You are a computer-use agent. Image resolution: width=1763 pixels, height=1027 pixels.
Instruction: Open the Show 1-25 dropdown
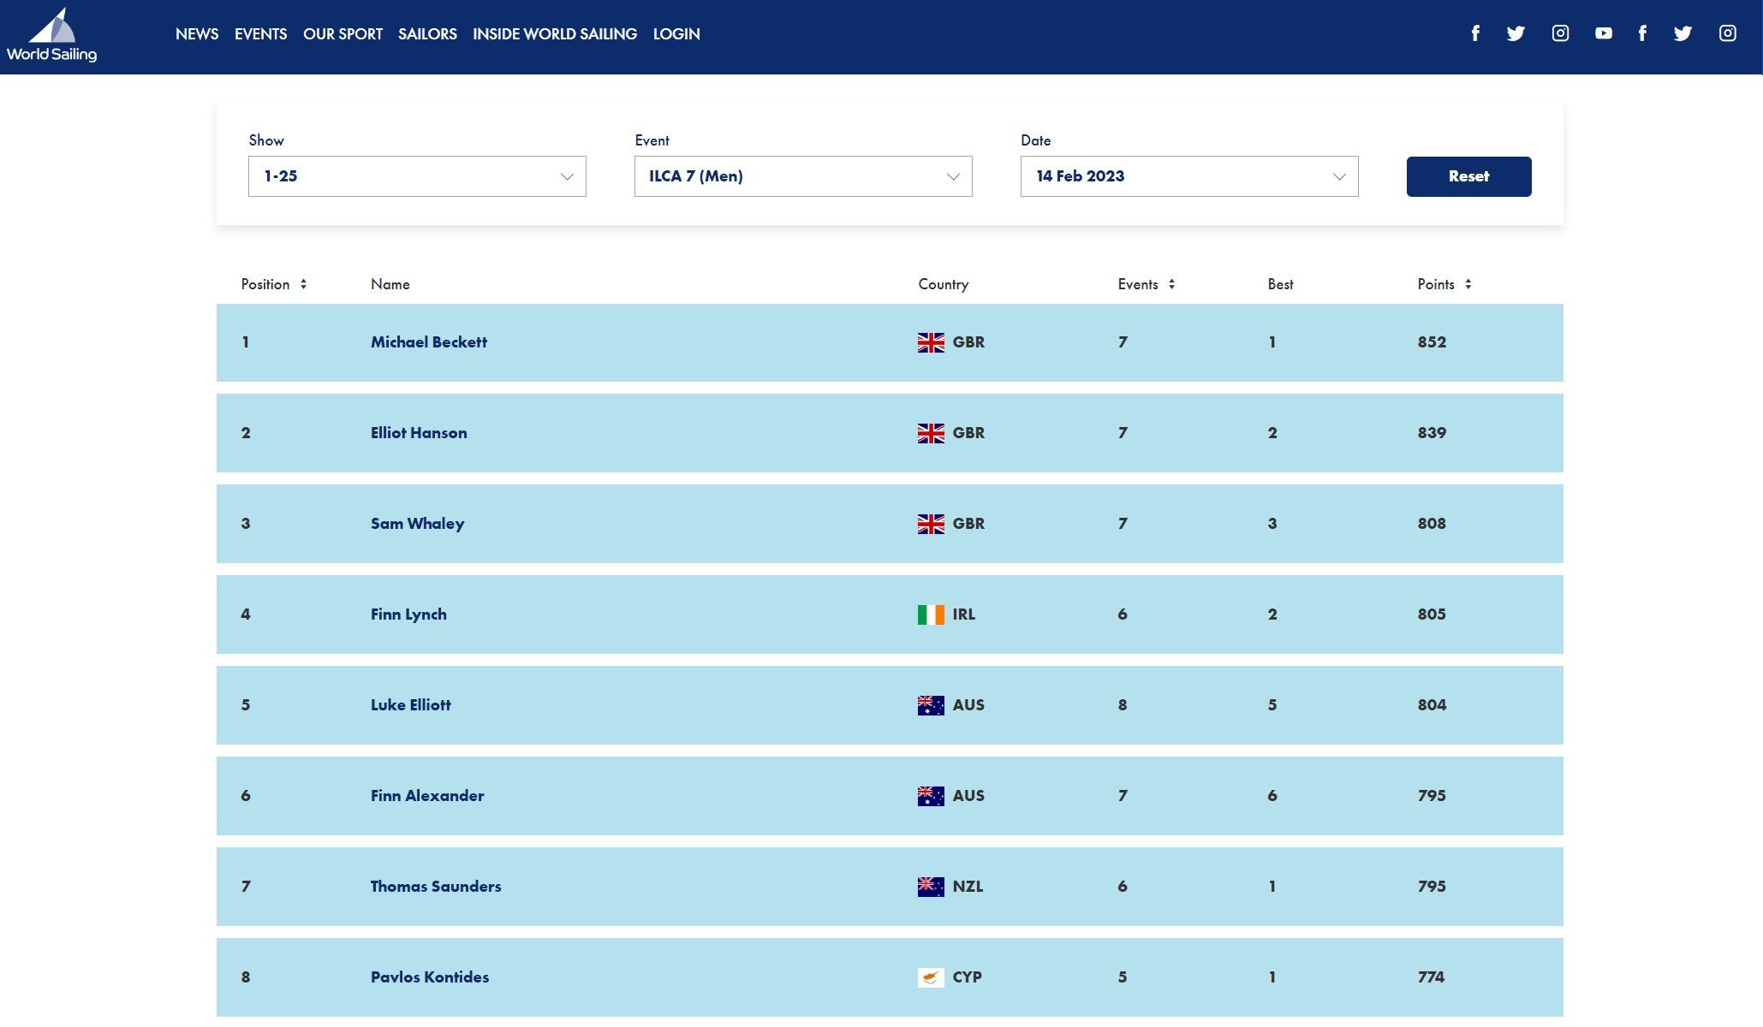click(x=417, y=176)
